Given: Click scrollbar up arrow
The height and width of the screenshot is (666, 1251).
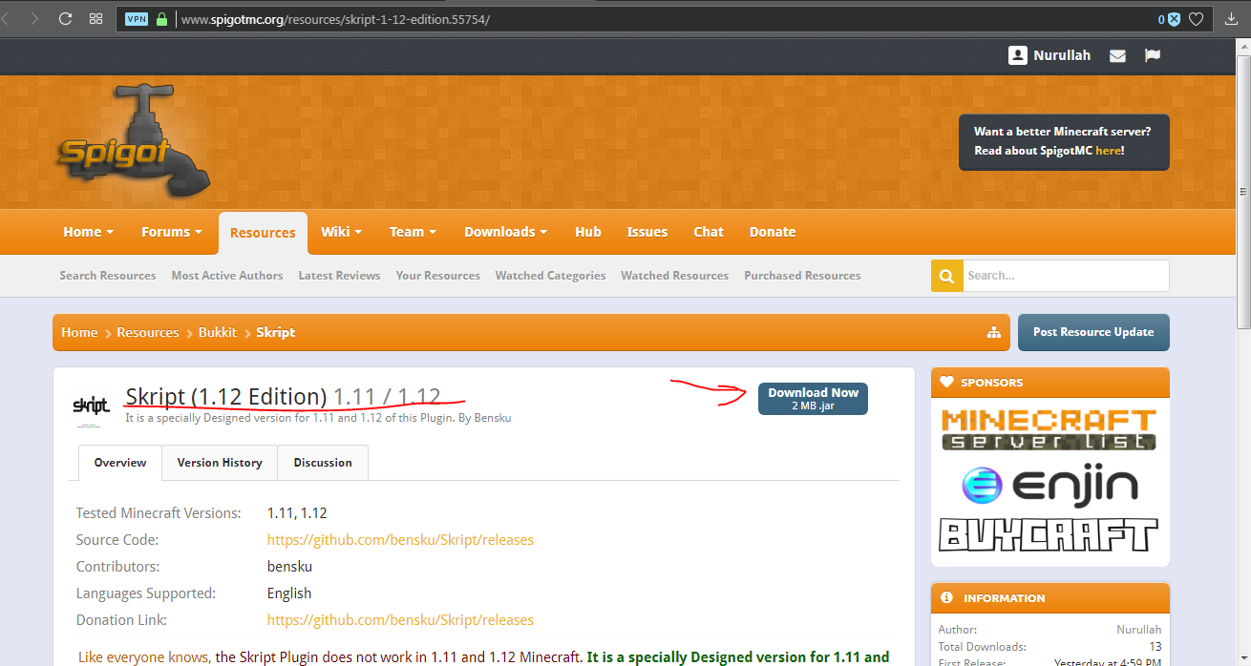Looking at the screenshot, I should [x=1242, y=45].
